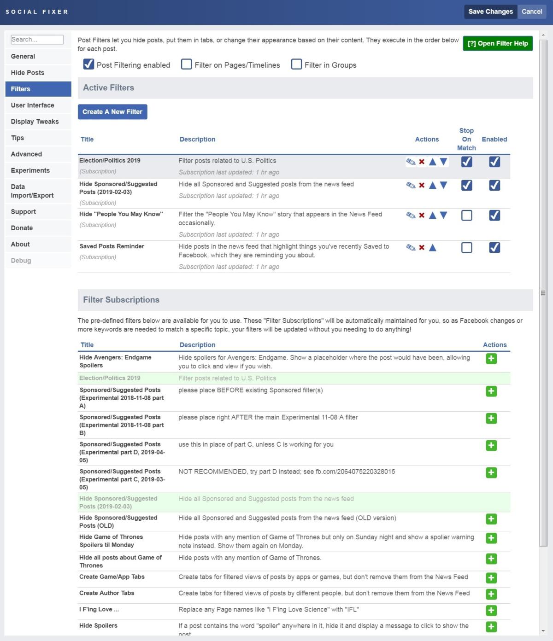
Task: Switch to Display Tweaks section
Action: pyautogui.click(x=35, y=122)
